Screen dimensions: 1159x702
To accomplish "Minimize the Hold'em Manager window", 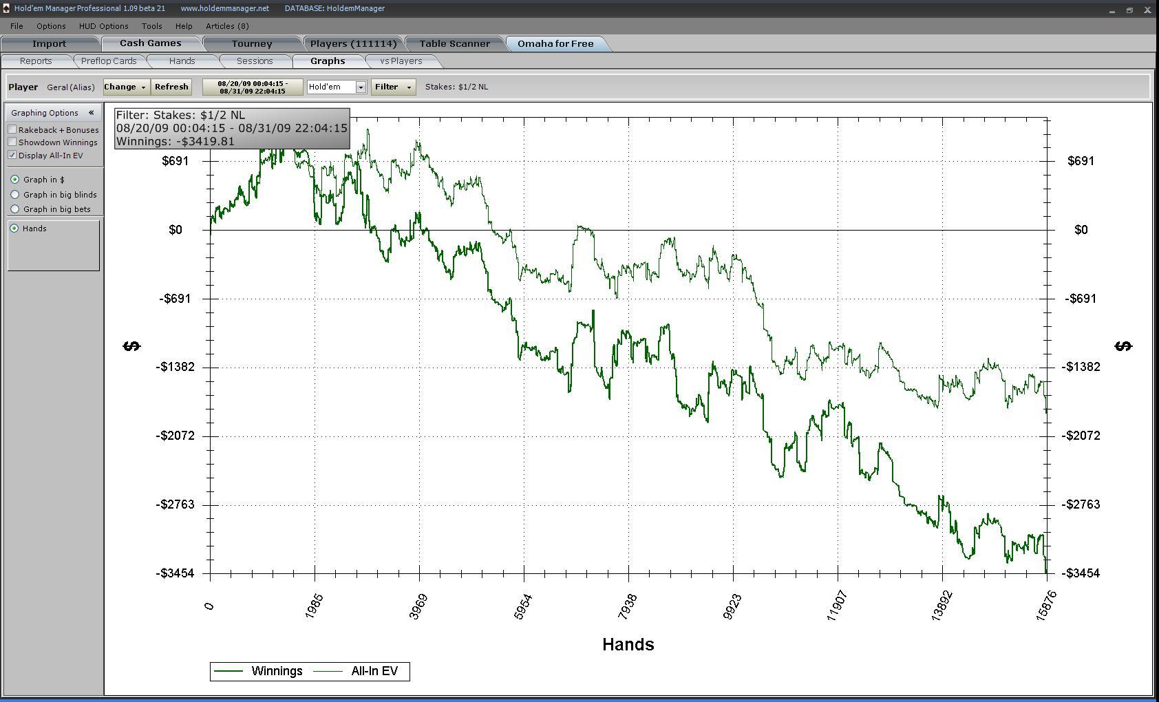I will pyautogui.click(x=1112, y=10).
